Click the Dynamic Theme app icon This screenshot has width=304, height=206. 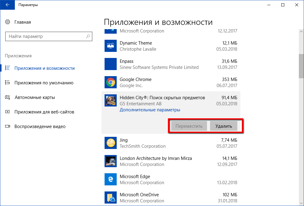[x=110, y=46]
